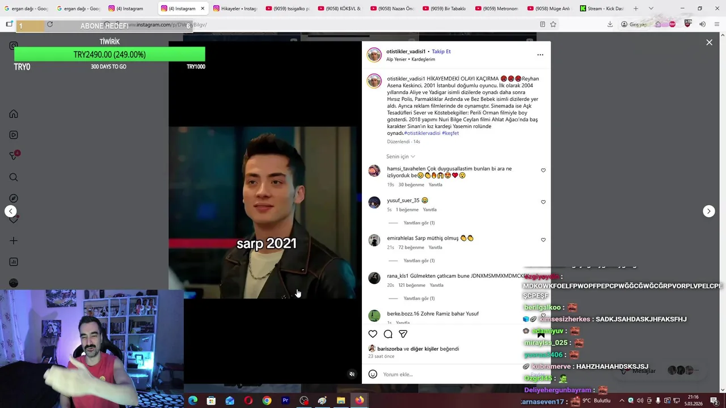The width and height of the screenshot is (726, 408).
Task: Open barışzorba's profile from likes line
Action: point(390,349)
